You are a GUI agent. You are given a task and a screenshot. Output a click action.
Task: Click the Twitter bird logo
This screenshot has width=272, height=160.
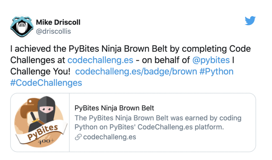pyautogui.click(x=250, y=21)
